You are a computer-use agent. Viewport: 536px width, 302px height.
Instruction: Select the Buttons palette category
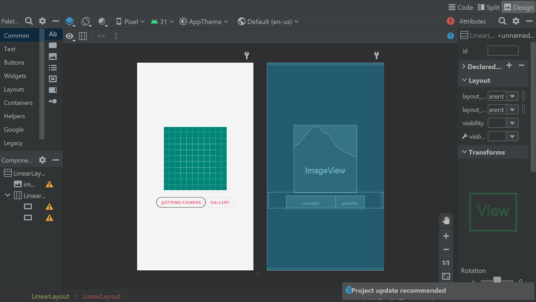click(14, 62)
